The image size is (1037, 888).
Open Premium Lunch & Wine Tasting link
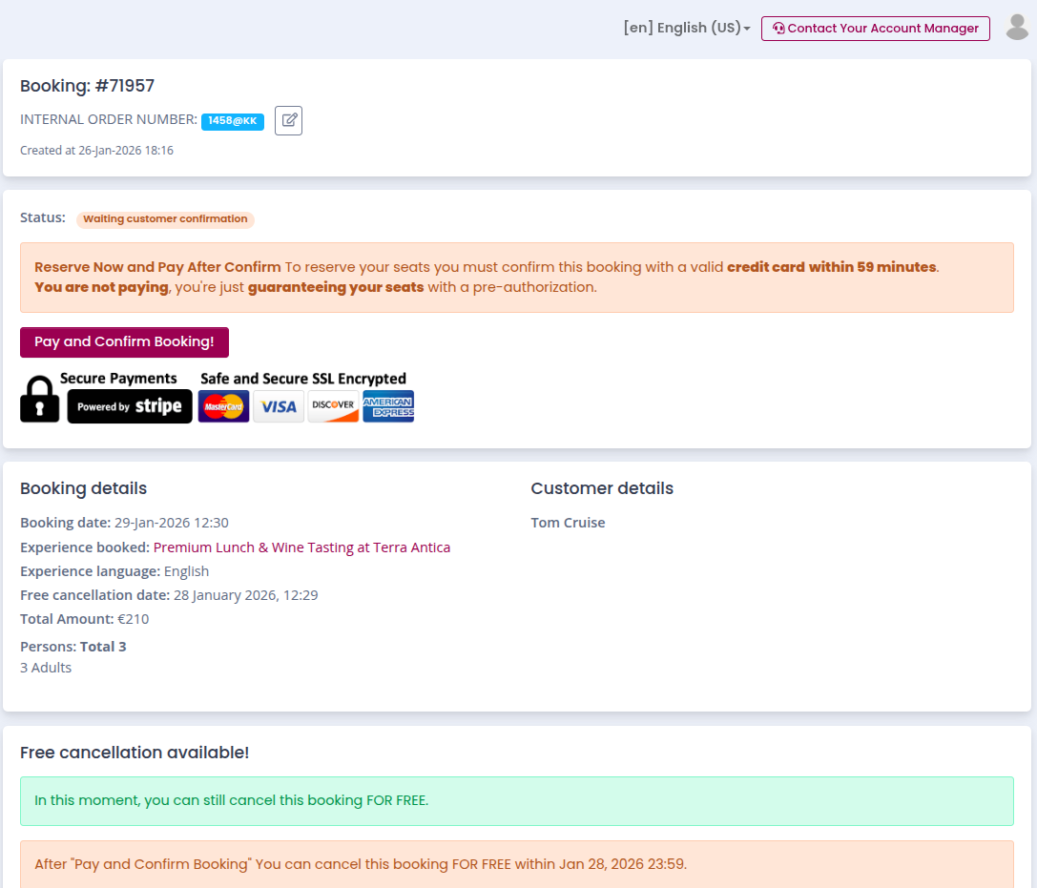pyautogui.click(x=301, y=547)
